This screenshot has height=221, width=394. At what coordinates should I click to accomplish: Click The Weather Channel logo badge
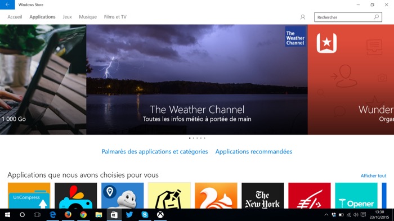(295, 37)
